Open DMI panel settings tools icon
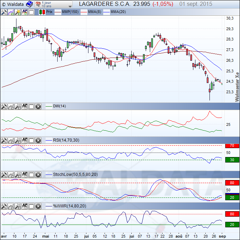Image resolution: width=240 pixels, height=240 pixels. [x=4, y=106]
